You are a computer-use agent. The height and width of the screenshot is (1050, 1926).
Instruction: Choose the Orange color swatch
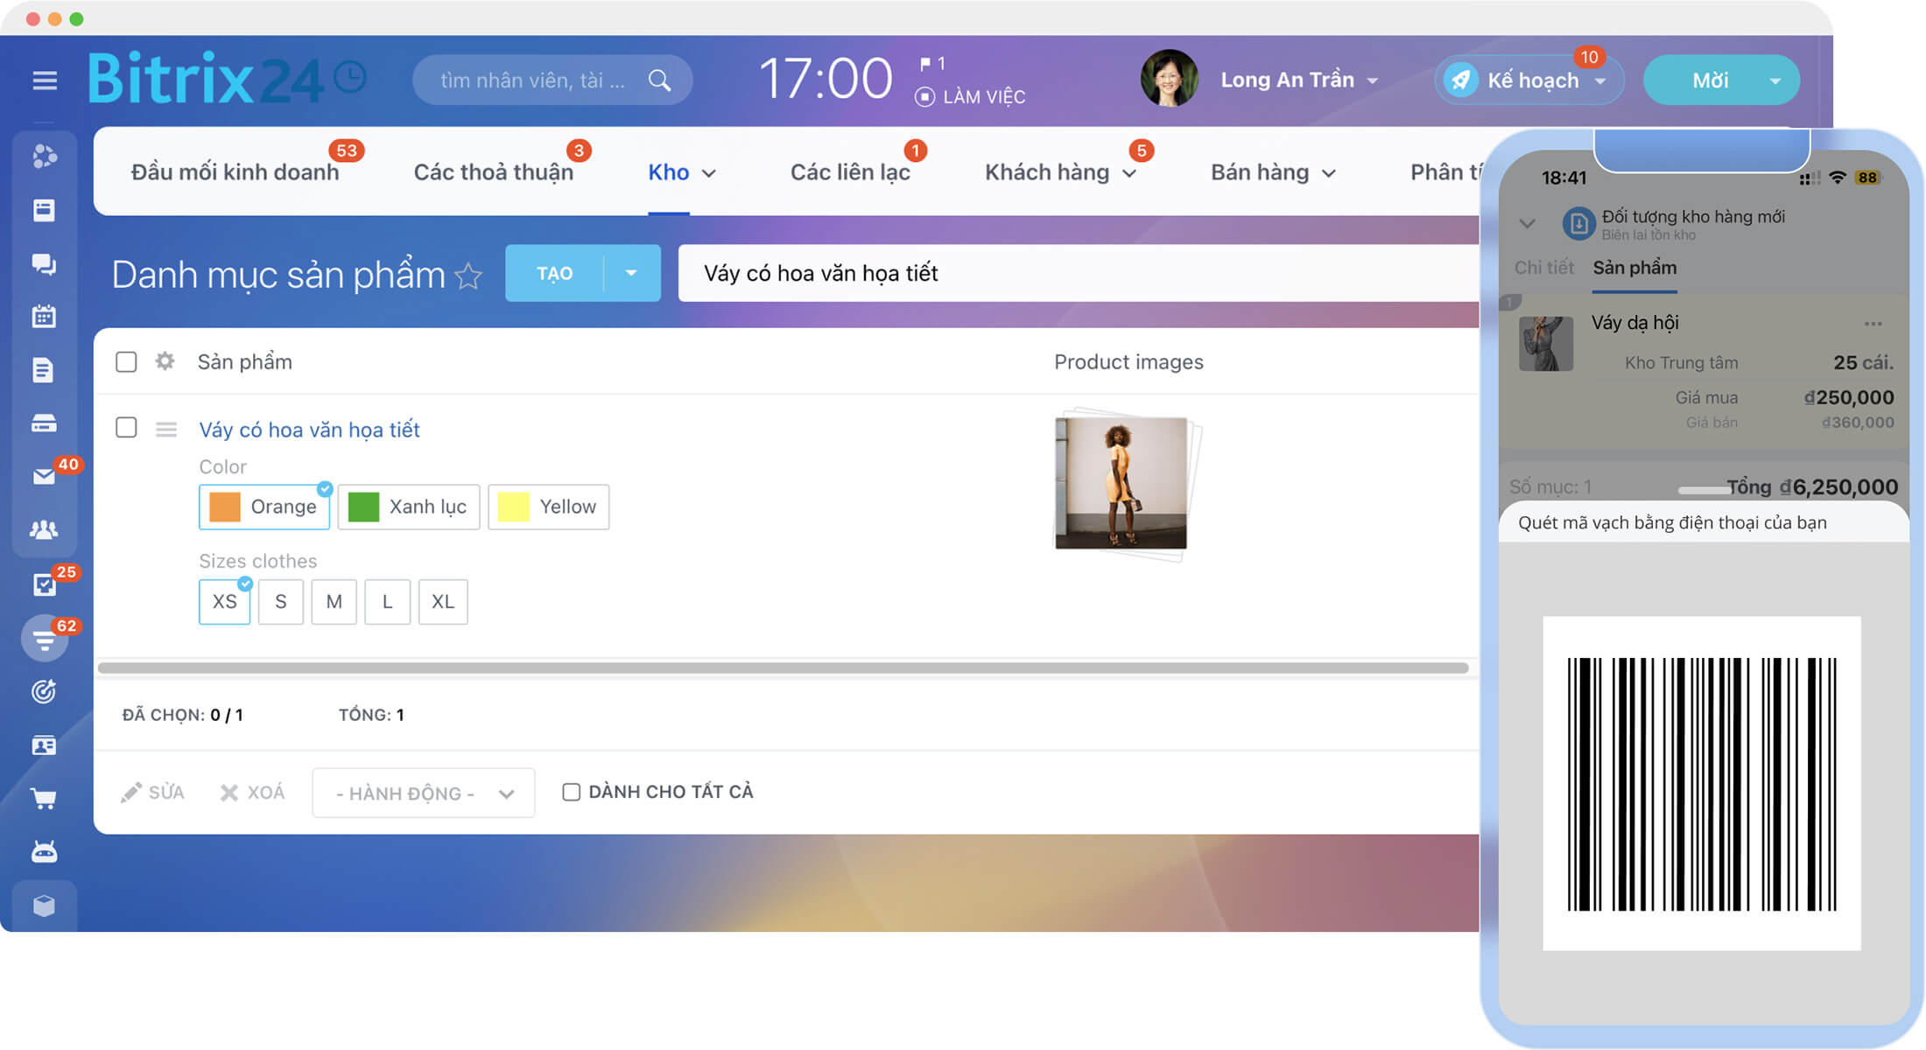tap(264, 507)
